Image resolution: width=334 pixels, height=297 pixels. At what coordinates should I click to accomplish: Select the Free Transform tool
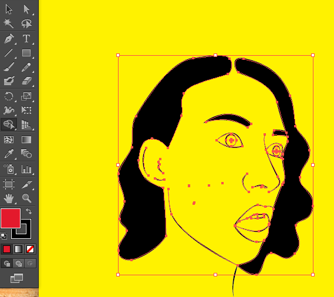[x=26, y=110]
